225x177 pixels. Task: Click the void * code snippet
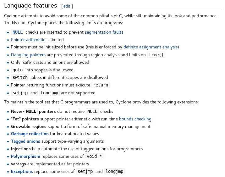[94, 156]
